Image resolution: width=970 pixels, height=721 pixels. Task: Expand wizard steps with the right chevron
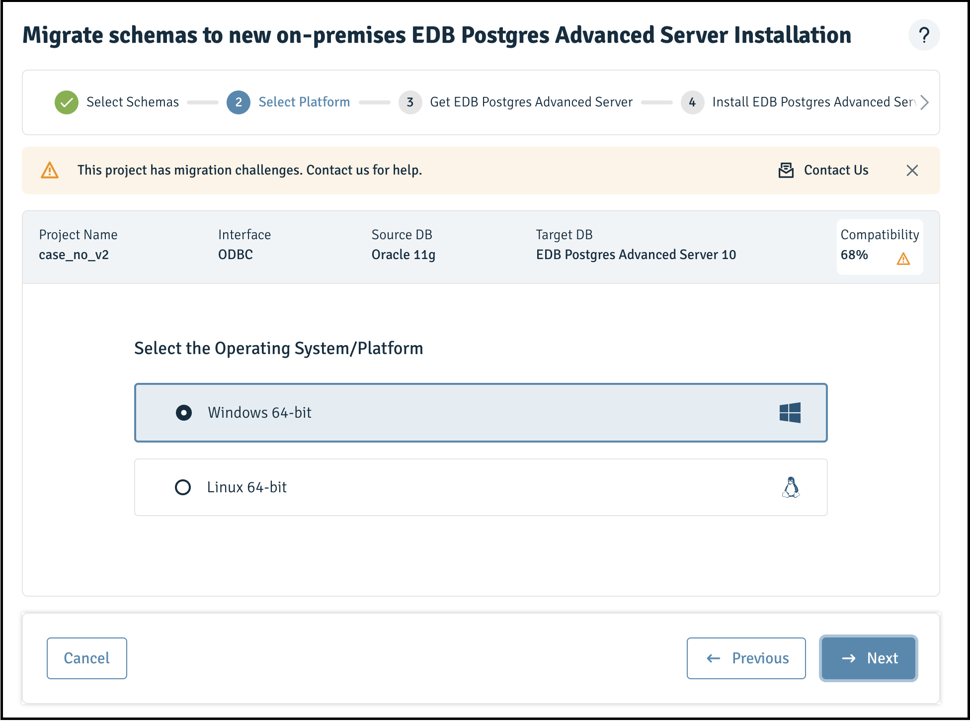point(924,102)
